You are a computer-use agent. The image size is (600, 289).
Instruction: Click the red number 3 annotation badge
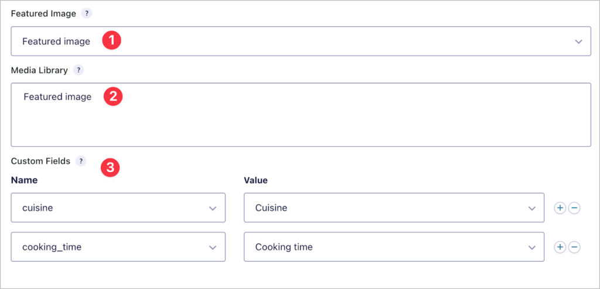pos(110,168)
